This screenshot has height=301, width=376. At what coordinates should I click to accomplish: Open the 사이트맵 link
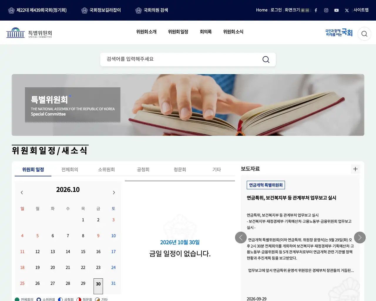[361, 10]
